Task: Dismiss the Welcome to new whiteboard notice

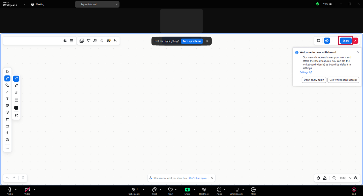Action: click(x=358, y=52)
